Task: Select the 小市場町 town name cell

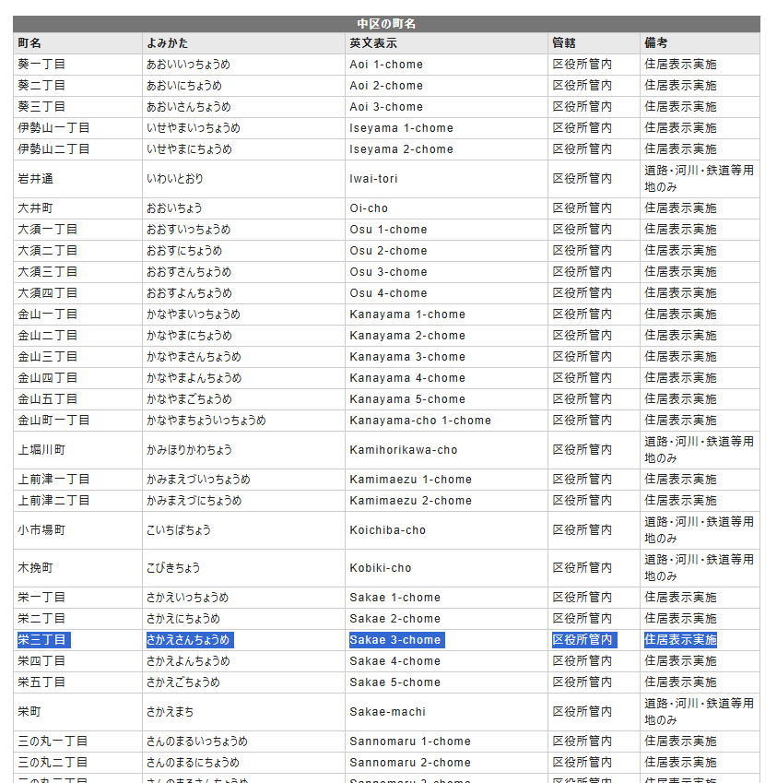Action: click(41, 530)
